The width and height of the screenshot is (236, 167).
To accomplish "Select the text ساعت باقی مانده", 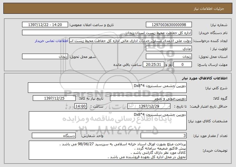I will [128, 65].
